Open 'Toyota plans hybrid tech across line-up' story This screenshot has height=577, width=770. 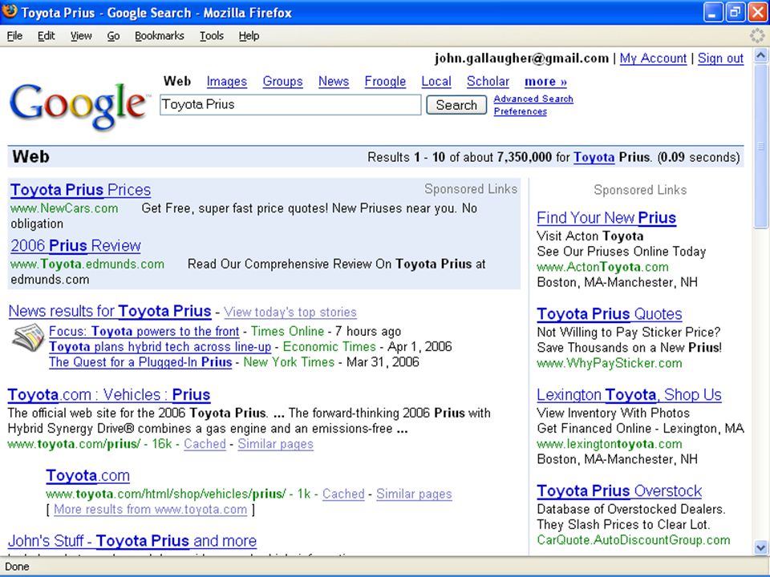click(x=160, y=347)
